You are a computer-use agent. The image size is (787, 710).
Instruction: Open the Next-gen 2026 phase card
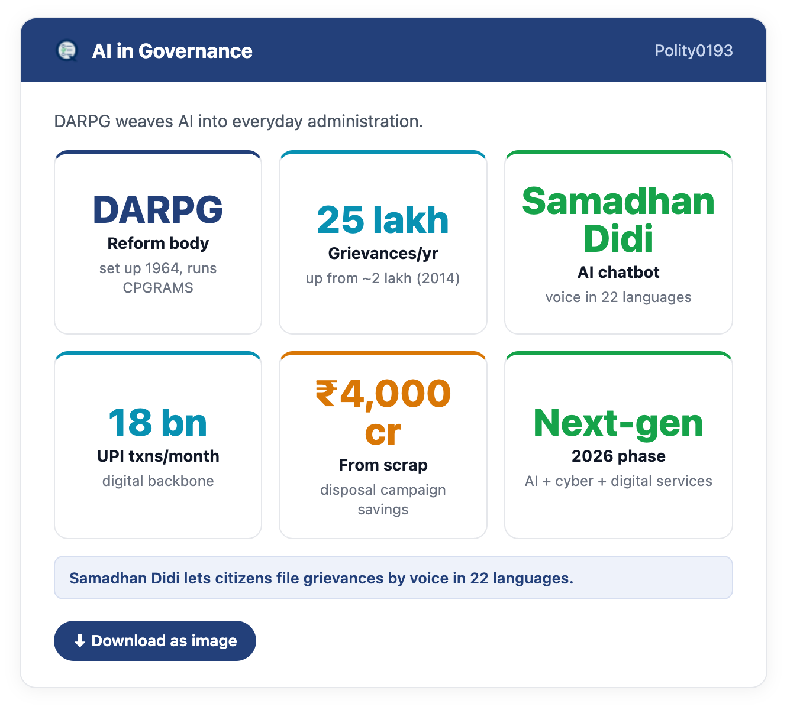(618, 445)
